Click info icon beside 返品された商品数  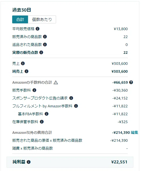(45, 45)
